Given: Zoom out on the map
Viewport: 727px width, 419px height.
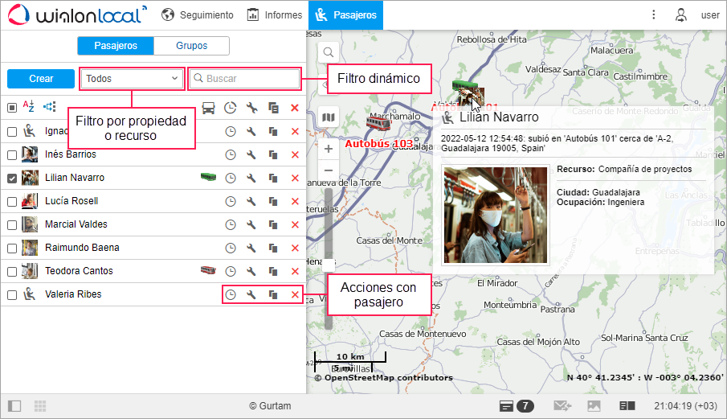Looking at the screenshot, I should (329, 170).
